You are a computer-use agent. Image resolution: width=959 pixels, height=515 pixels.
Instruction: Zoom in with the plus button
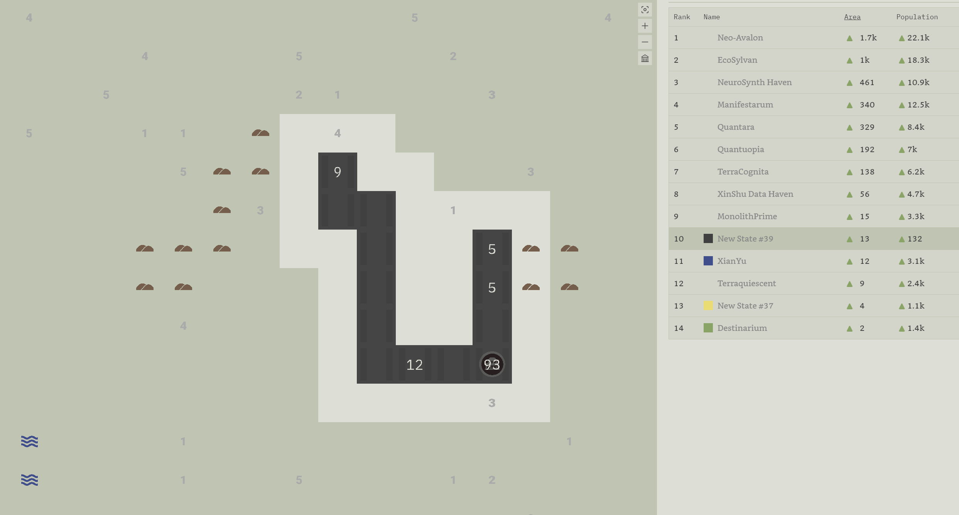click(x=645, y=26)
